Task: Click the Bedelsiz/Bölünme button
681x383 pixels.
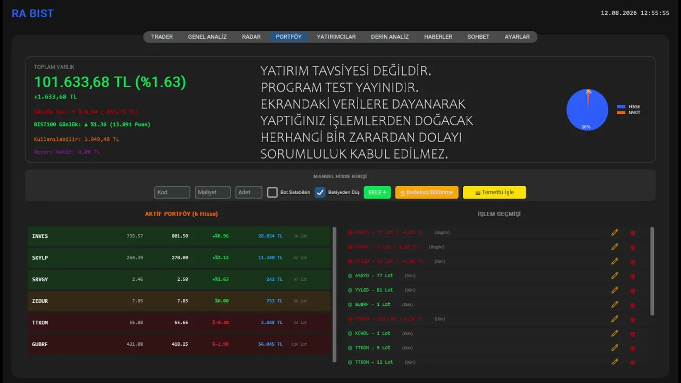Action: pos(427,192)
